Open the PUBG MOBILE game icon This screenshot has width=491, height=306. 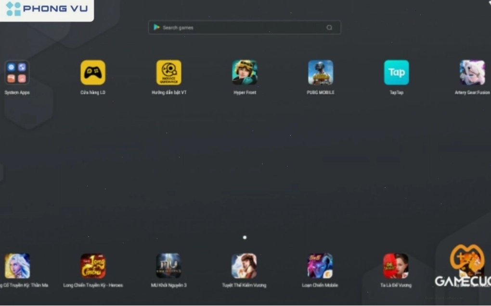[321, 73]
